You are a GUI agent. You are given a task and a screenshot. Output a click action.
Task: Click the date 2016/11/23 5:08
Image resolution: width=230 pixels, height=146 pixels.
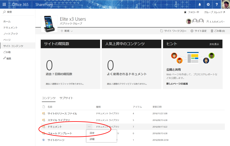coord(160,113)
